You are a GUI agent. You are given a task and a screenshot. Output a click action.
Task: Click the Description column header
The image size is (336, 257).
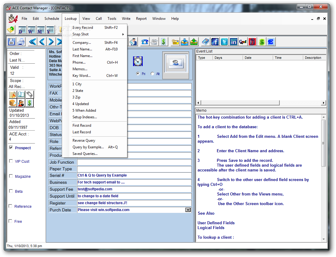click(x=314, y=58)
